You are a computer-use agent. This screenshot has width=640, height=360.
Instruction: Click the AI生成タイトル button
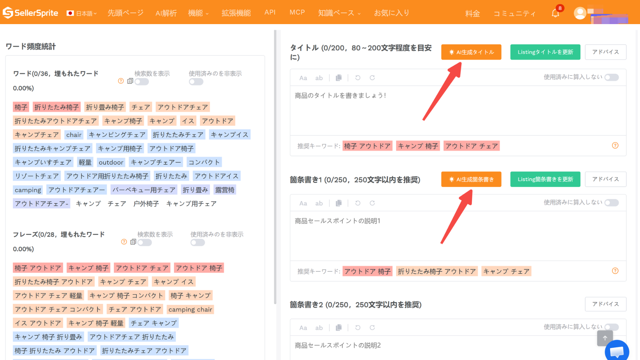471,52
